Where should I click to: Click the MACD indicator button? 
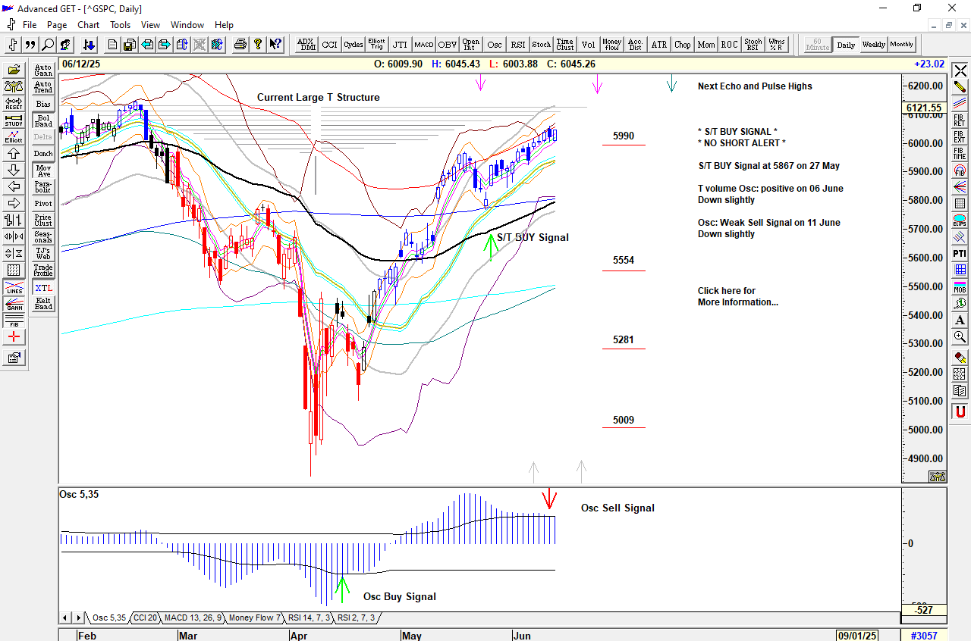pos(423,45)
